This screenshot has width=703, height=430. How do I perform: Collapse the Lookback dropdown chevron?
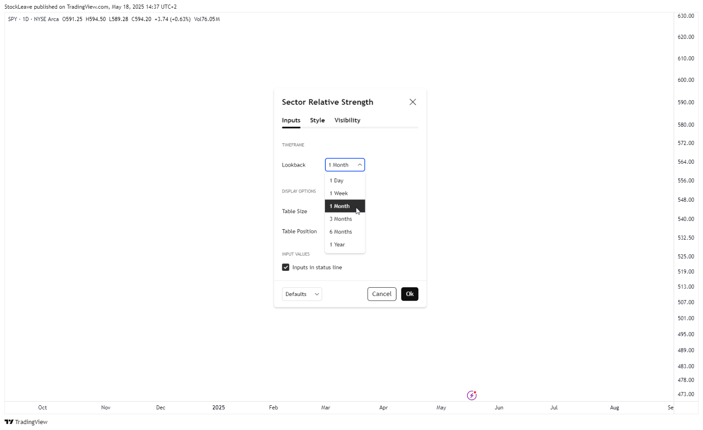click(x=360, y=165)
